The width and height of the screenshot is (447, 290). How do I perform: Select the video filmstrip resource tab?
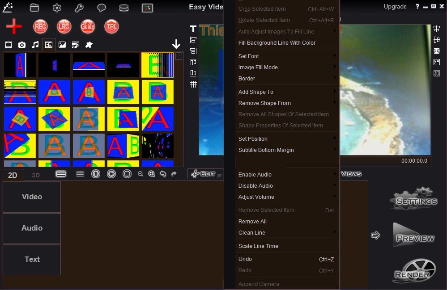tap(9, 45)
